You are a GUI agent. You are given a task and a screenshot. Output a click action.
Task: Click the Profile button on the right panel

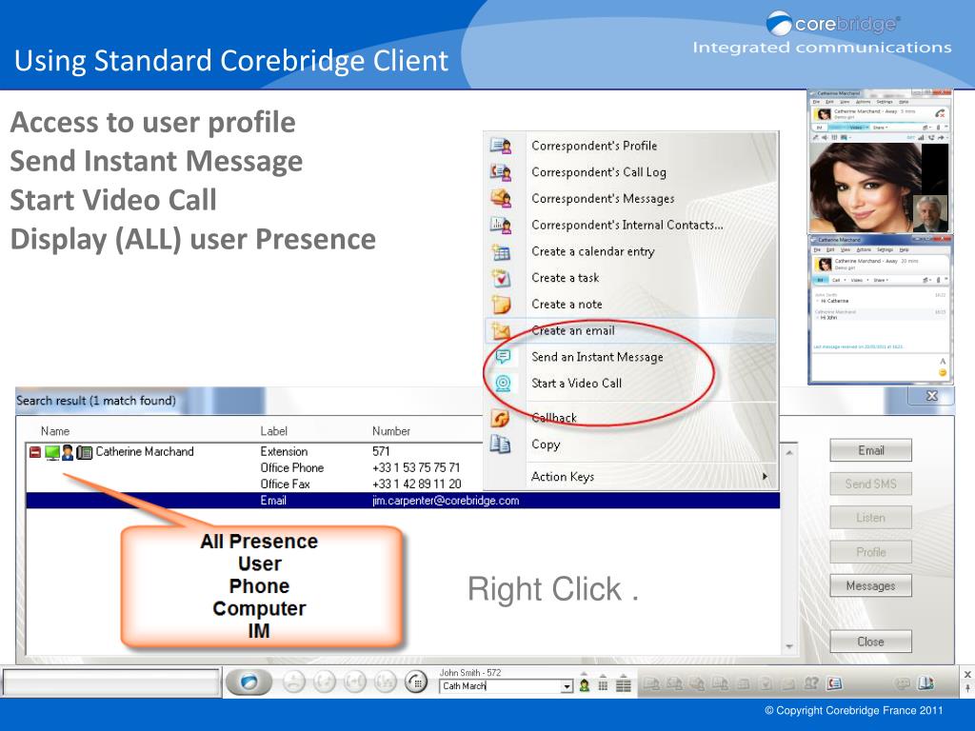pyautogui.click(x=870, y=552)
